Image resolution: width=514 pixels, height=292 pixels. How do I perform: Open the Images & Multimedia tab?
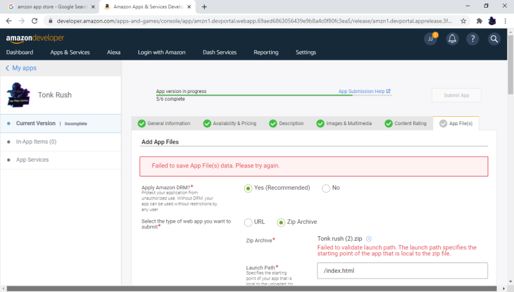(x=344, y=123)
